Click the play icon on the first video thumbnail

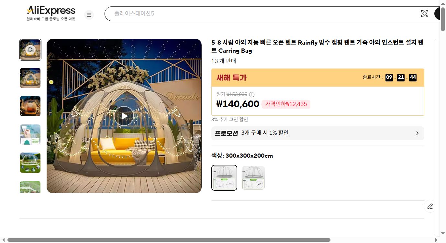[30, 49]
